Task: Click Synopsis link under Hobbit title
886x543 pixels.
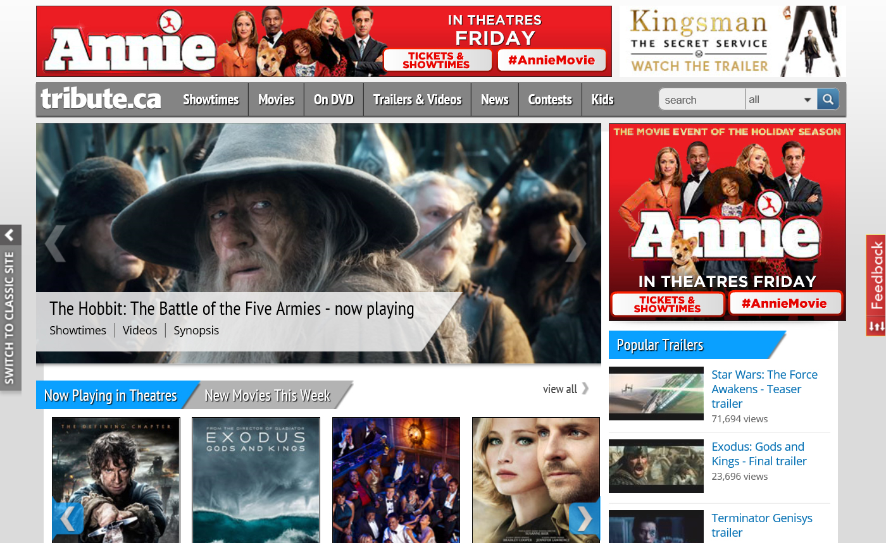Action: point(196,330)
